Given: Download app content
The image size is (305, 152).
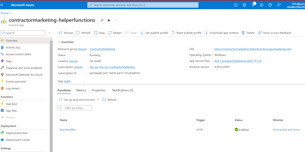Looking at the screenshot, I should click(x=222, y=33).
